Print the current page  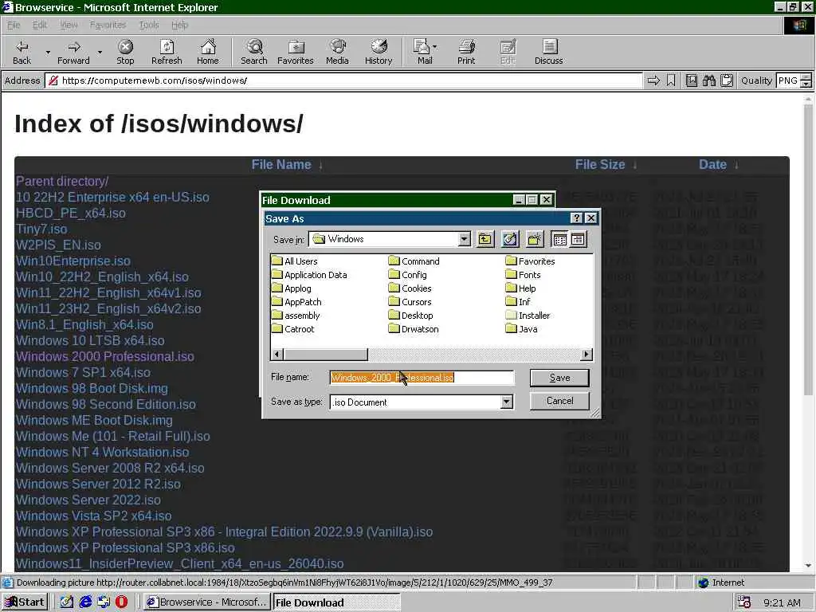point(466,52)
